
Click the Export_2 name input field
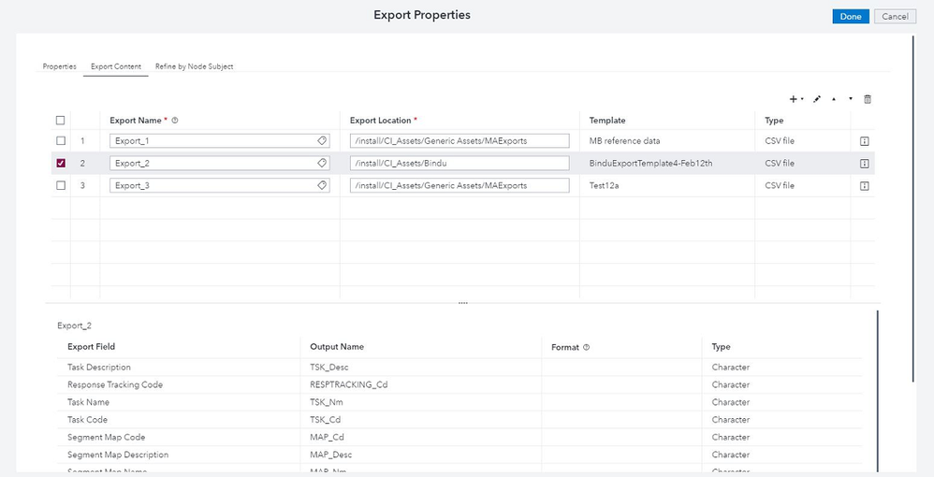coord(219,163)
